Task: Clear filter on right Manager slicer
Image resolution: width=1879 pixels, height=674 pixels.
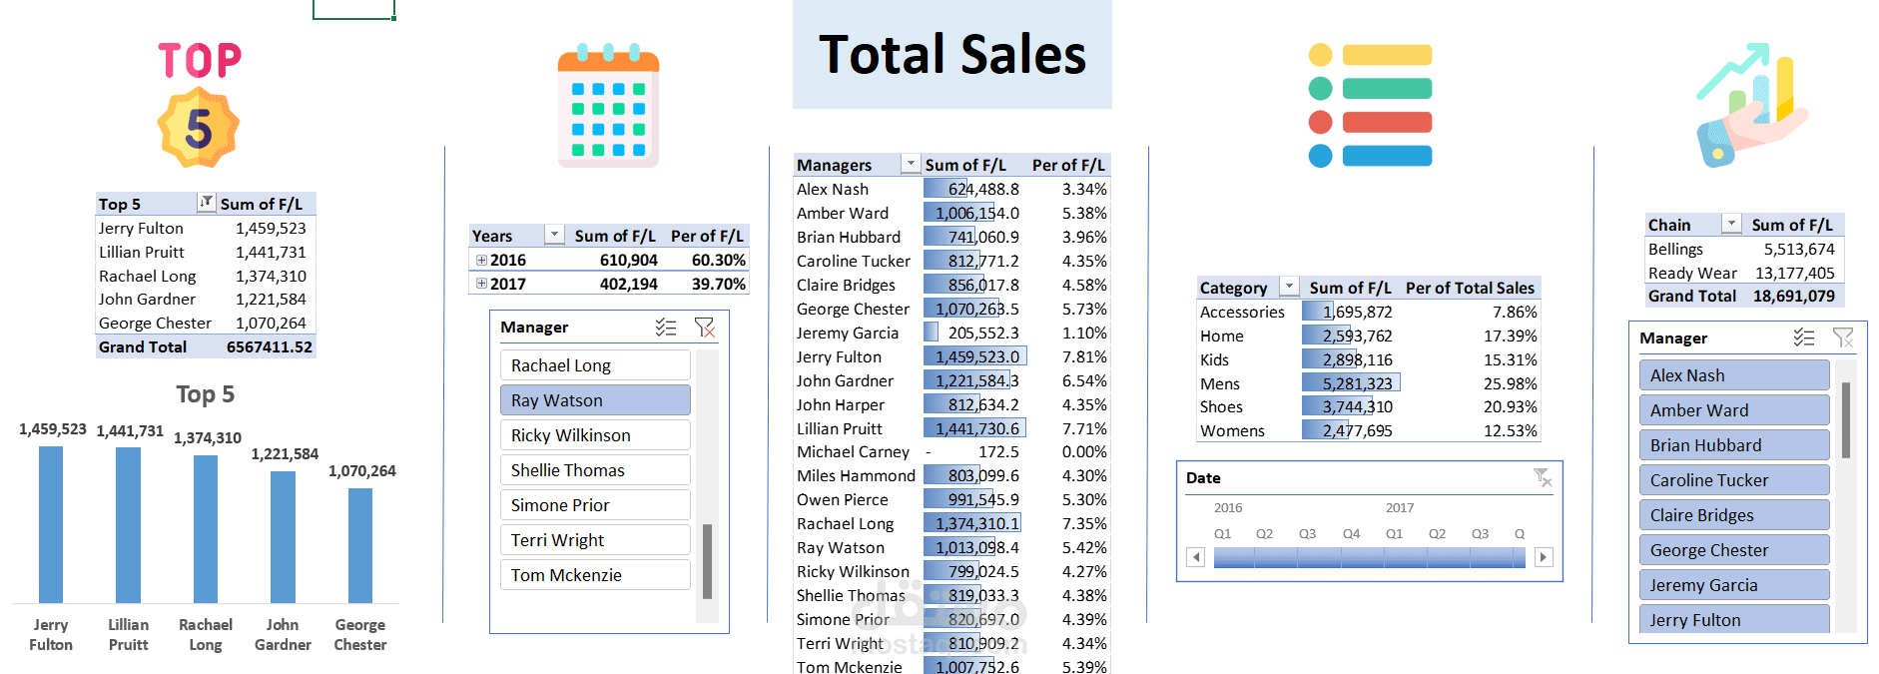Action: [1843, 337]
